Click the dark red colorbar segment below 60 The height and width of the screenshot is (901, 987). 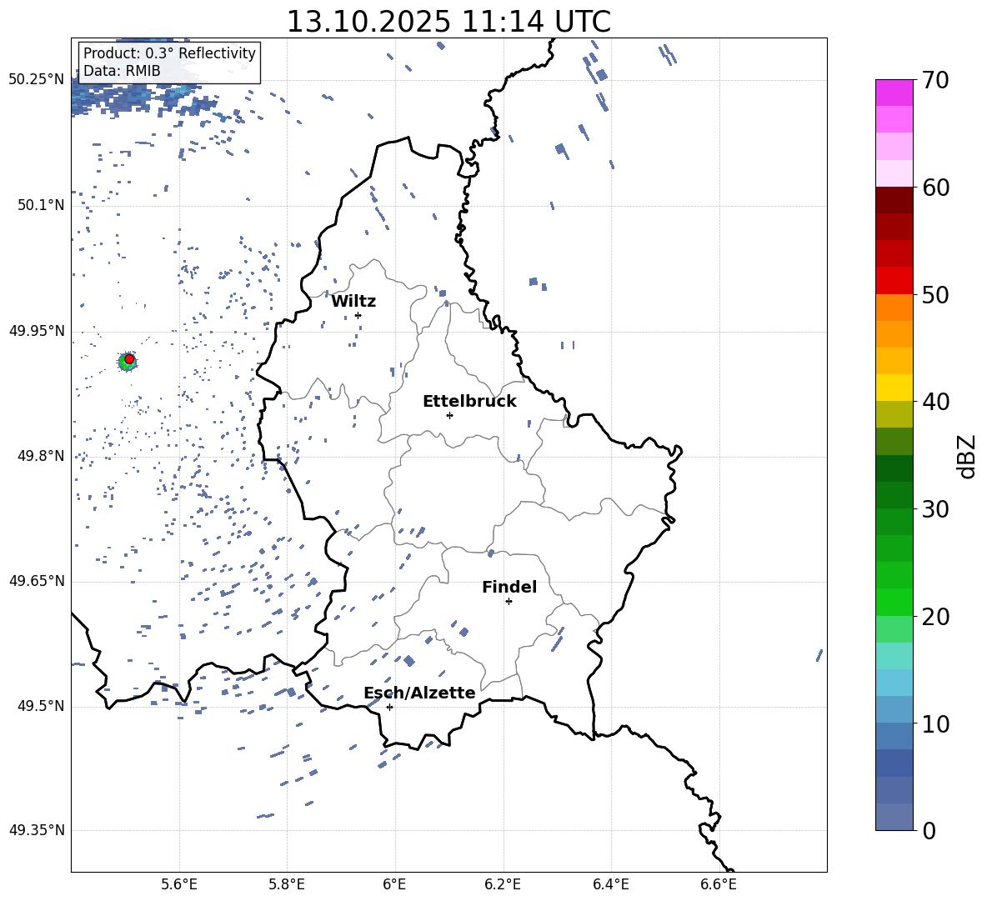point(894,200)
